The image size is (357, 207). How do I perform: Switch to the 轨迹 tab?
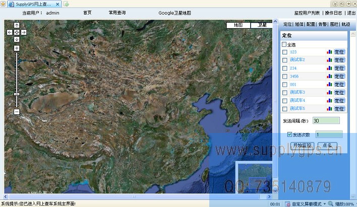[x=345, y=24]
